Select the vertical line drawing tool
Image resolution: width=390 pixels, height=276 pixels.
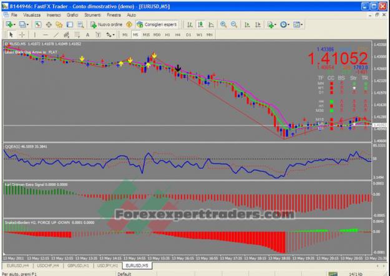(x=34, y=34)
